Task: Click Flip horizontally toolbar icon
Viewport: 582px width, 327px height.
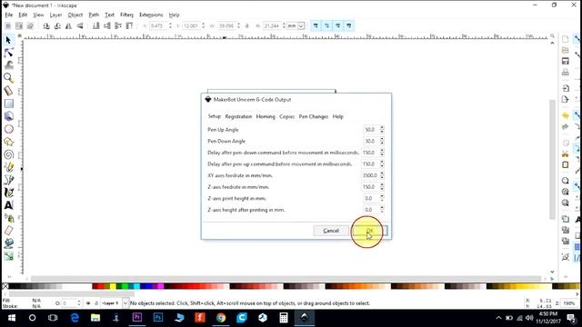Action: tap(69, 25)
